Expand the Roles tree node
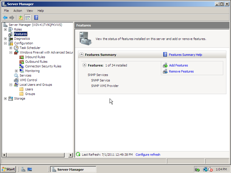The height and width of the screenshot is (173, 231). (x=5, y=29)
